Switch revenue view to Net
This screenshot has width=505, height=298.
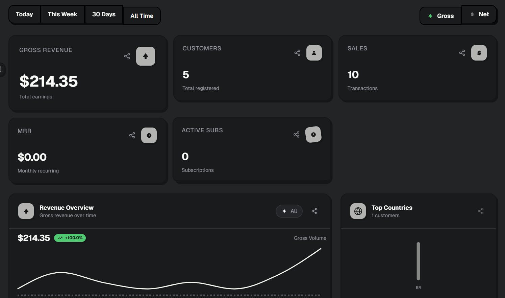[479, 14]
